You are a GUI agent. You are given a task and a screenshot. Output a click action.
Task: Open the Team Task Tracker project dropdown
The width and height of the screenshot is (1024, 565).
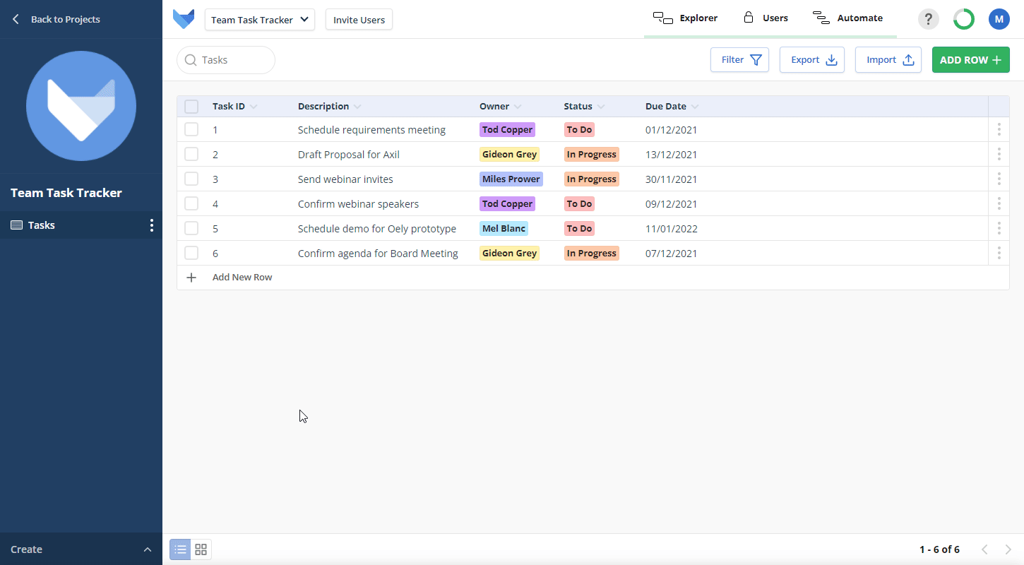point(260,20)
